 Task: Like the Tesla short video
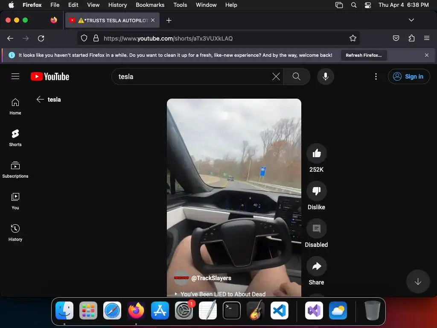point(316,153)
